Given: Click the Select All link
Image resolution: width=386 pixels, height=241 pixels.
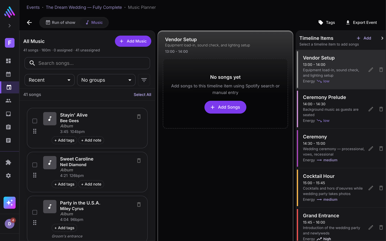Looking at the screenshot, I should click(x=142, y=95).
